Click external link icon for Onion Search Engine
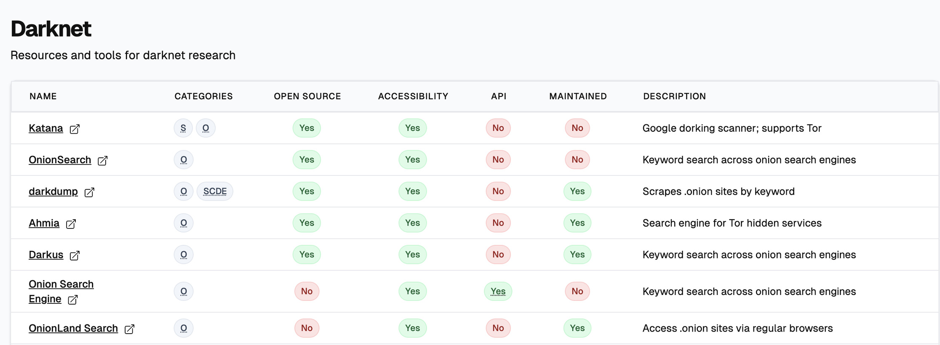This screenshot has width=940, height=345. [x=73, y=299]
